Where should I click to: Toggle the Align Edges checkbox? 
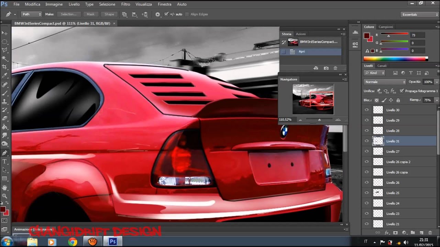tap(187, 14)
